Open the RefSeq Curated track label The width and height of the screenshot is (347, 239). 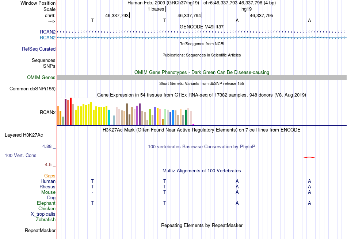[x=39, y=49]
